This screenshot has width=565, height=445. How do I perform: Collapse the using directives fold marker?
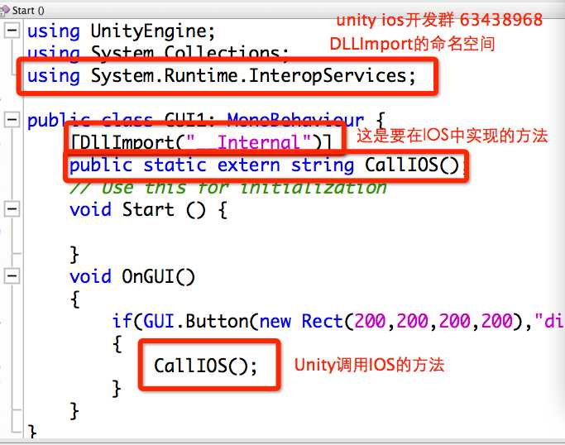(12, 31)
